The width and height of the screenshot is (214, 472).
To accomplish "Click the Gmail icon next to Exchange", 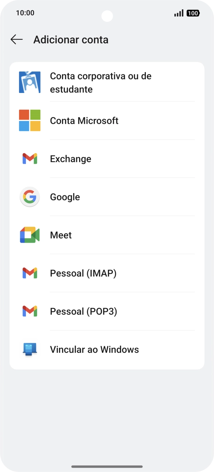I will pyautogui.click(x=30, y=158).
